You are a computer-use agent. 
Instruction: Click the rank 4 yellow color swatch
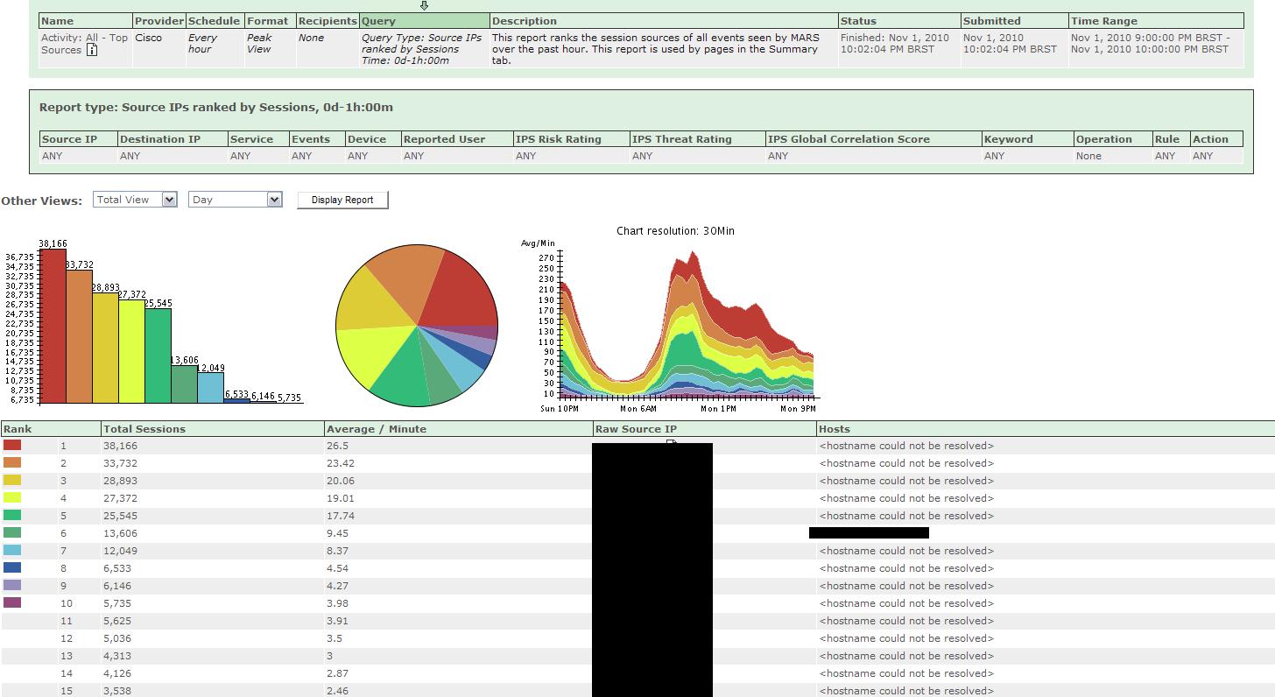(12, 497)
